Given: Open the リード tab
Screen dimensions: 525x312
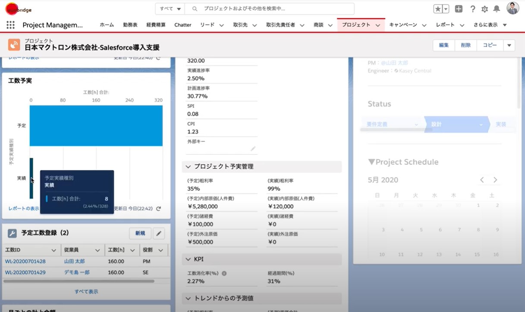Looking at the screenshot, I should pyautogui.click(x=207, y=25).
